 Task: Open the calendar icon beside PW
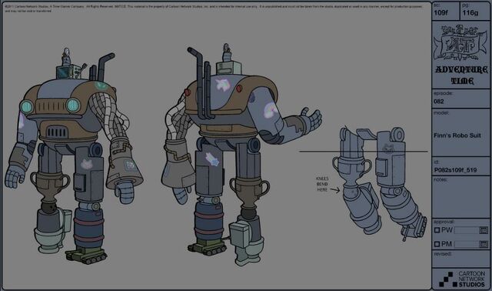pyautogui.click(x=484, y=231)
